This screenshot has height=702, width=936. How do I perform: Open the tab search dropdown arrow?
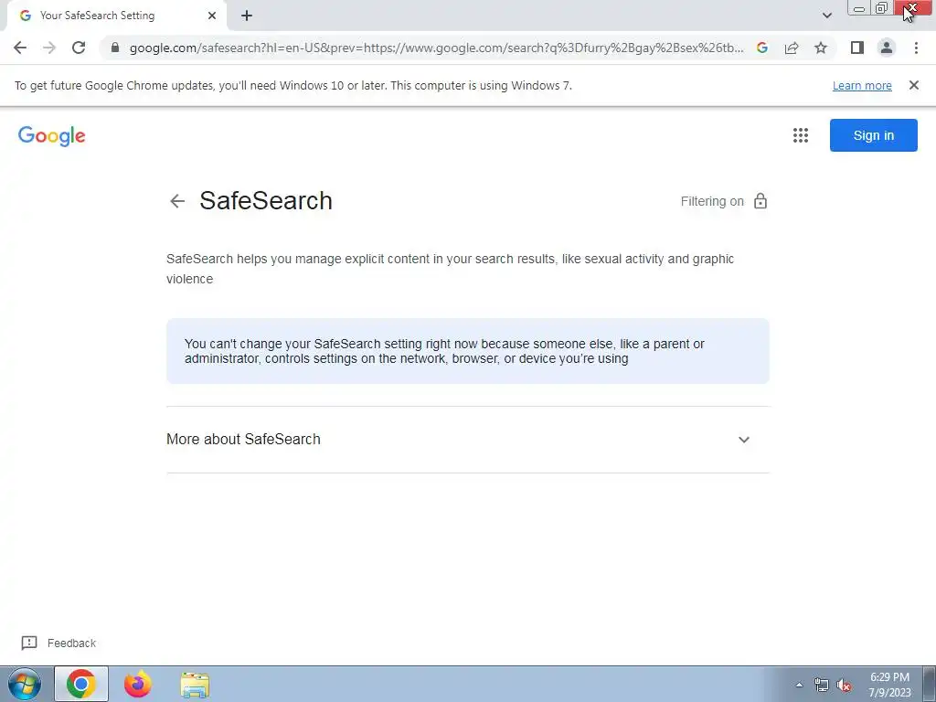(x=826, y=16)
